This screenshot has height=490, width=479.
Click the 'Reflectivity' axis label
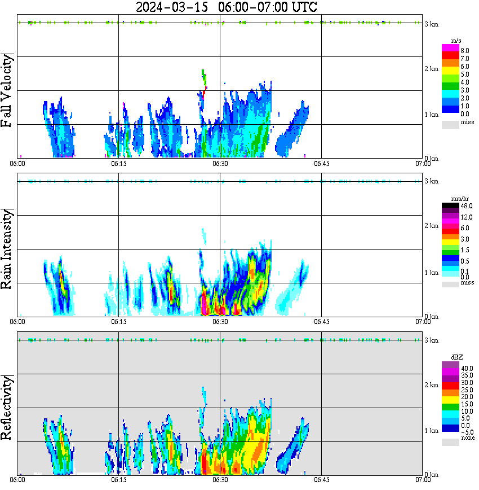point(7,408)
